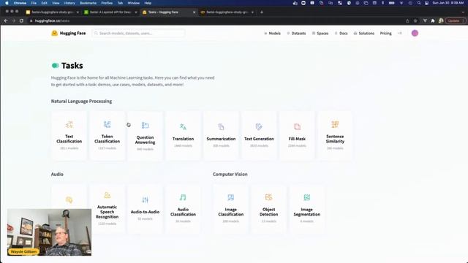The height and width of the screenshot is (263, 468).
Task: Switch to the fastai Layered API tab
Action: point(110,12)
